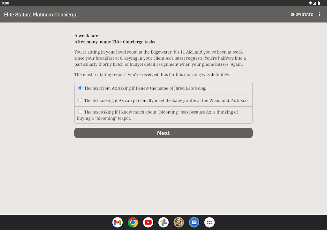Open the YouTube app icon
This screenshot has width=327, height=230.
(x=148, y=222)
